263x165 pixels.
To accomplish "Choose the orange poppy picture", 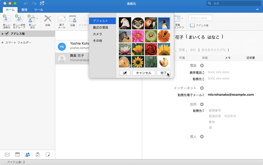I will (138, 49).
